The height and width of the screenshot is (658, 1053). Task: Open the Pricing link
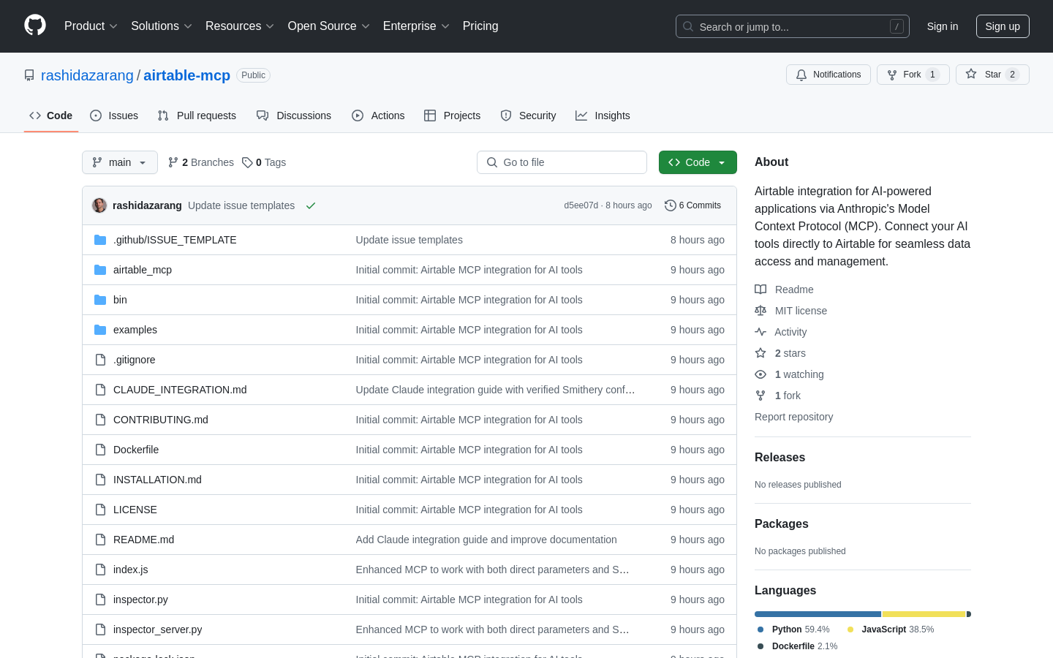click(480, 26)
